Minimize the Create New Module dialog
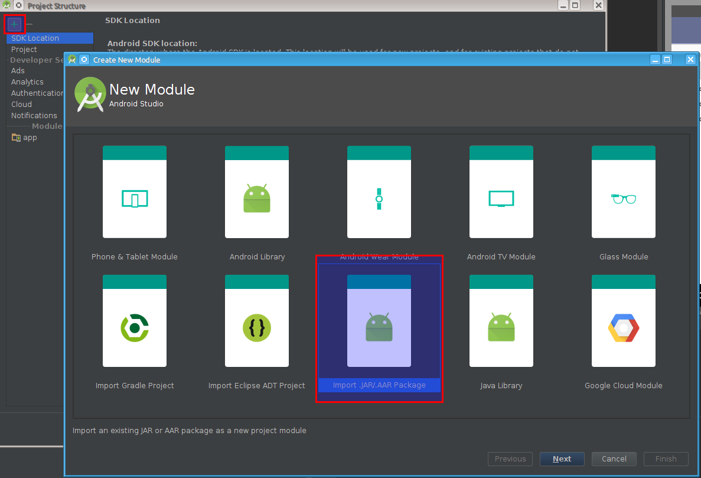This screenshot has height=478, width=701. coord(655,60)
